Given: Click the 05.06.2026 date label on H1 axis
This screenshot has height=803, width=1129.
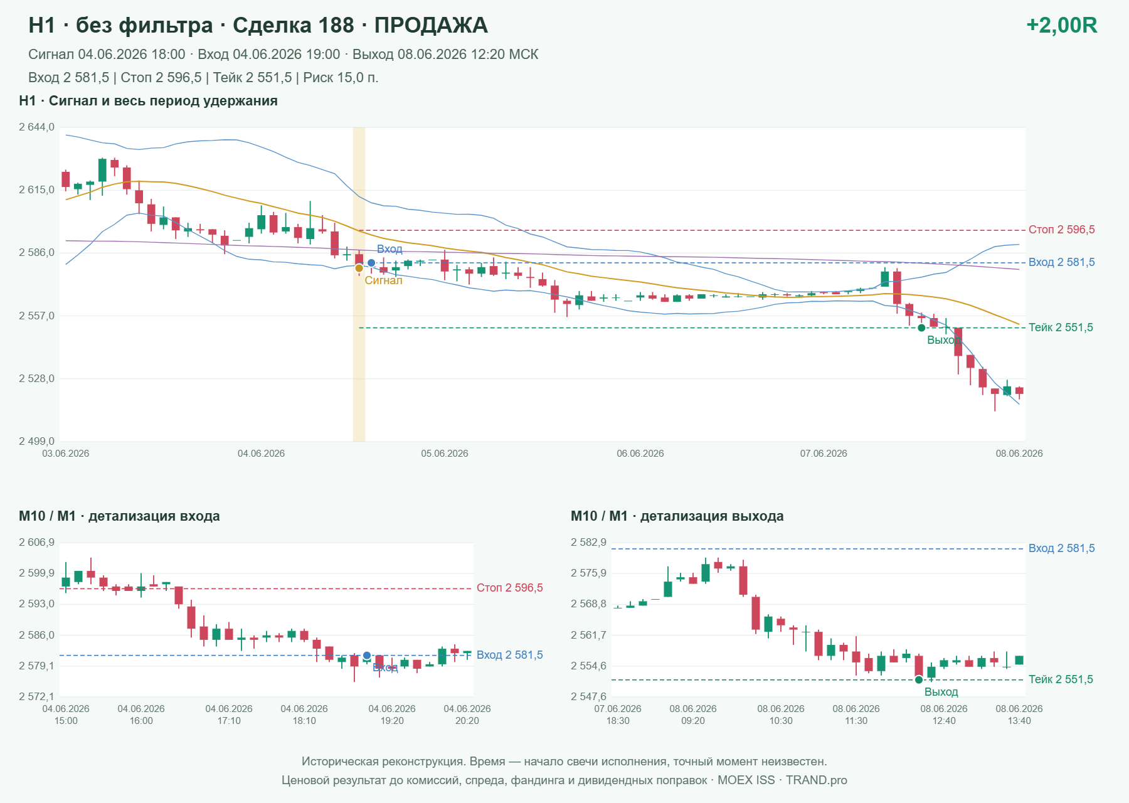Looking at the screenshot, I should (445, 454).
